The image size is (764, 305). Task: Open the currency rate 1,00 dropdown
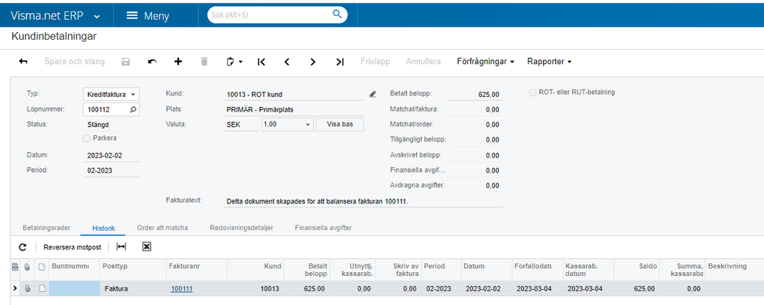pos(308,125)
